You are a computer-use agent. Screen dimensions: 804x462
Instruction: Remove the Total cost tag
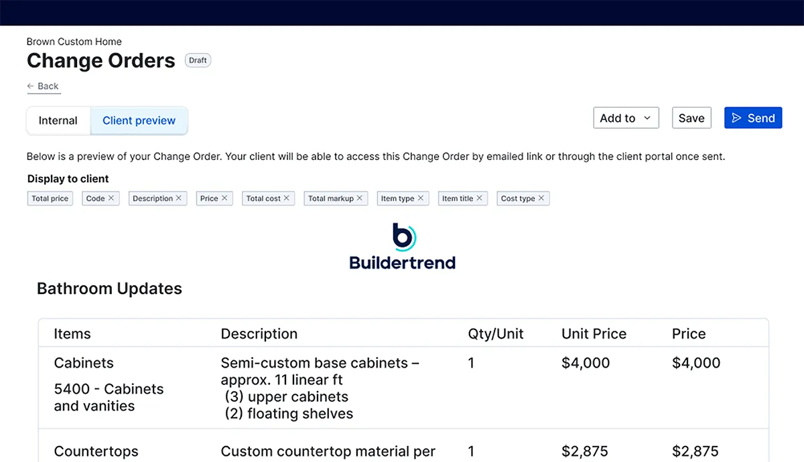point(287,198)
